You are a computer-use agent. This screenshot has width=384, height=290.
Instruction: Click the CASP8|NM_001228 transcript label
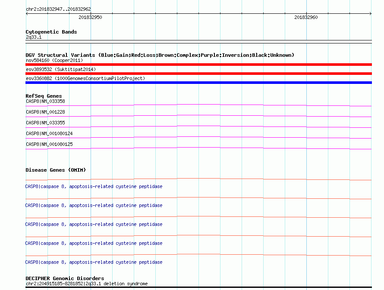coord(45,112)
